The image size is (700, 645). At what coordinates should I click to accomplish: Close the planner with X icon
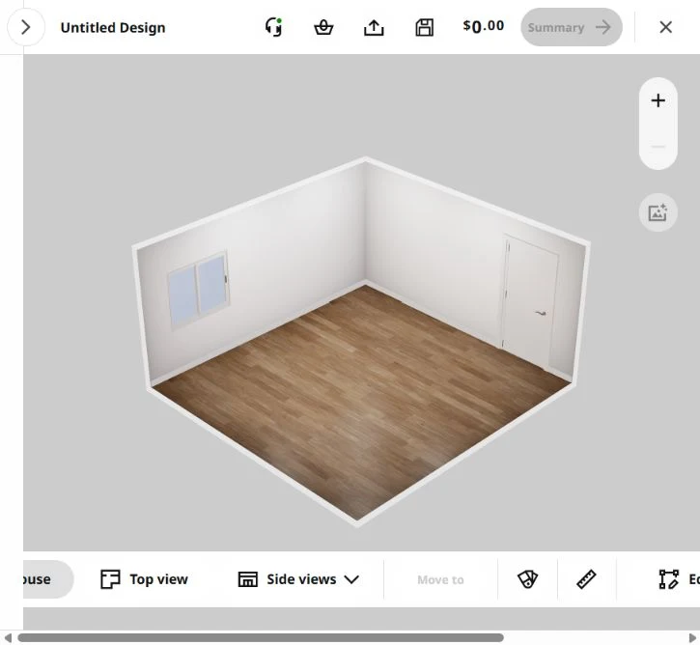[665, 27]
